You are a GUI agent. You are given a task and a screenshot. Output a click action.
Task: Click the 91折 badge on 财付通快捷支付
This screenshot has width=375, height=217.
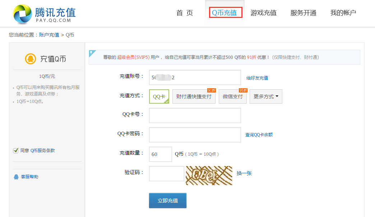tap(212, 90)
